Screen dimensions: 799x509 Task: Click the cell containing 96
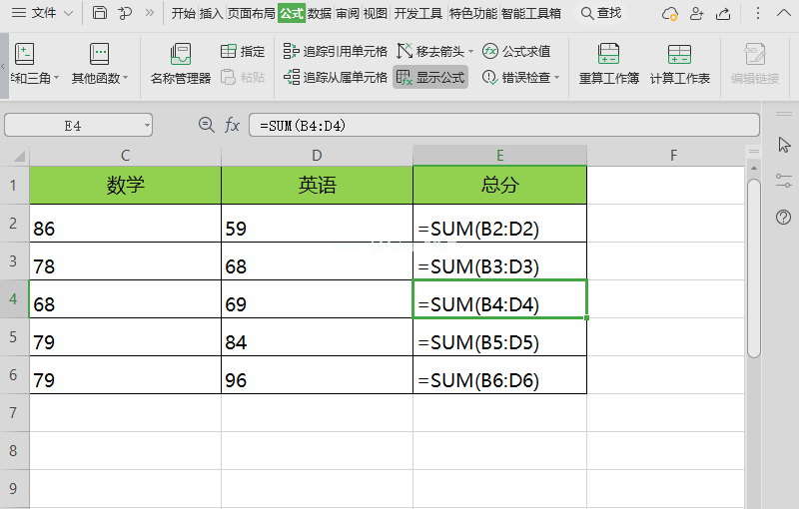coord(317,375)
